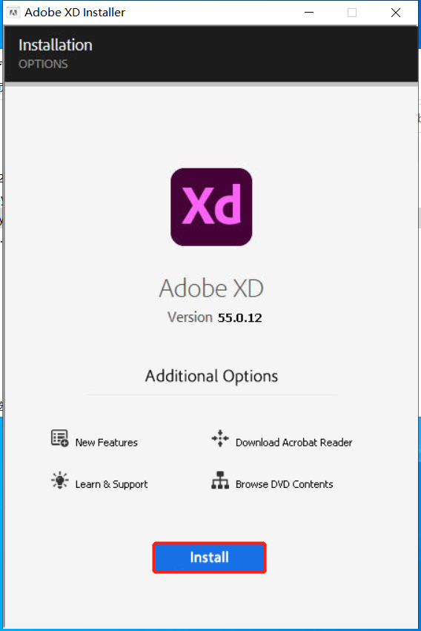Open the Browse DVD Contents link
This screenshot has width=421, height=631.
285,484
